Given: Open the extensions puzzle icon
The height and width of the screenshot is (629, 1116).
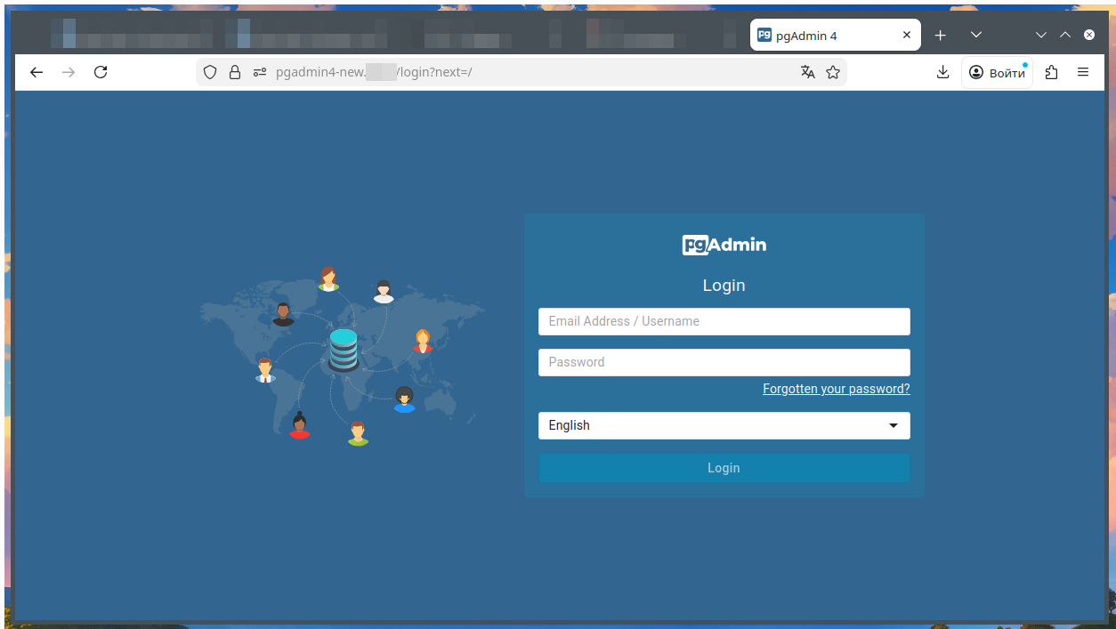Looking at the screenshot, I should click(x=1052, y=72).
